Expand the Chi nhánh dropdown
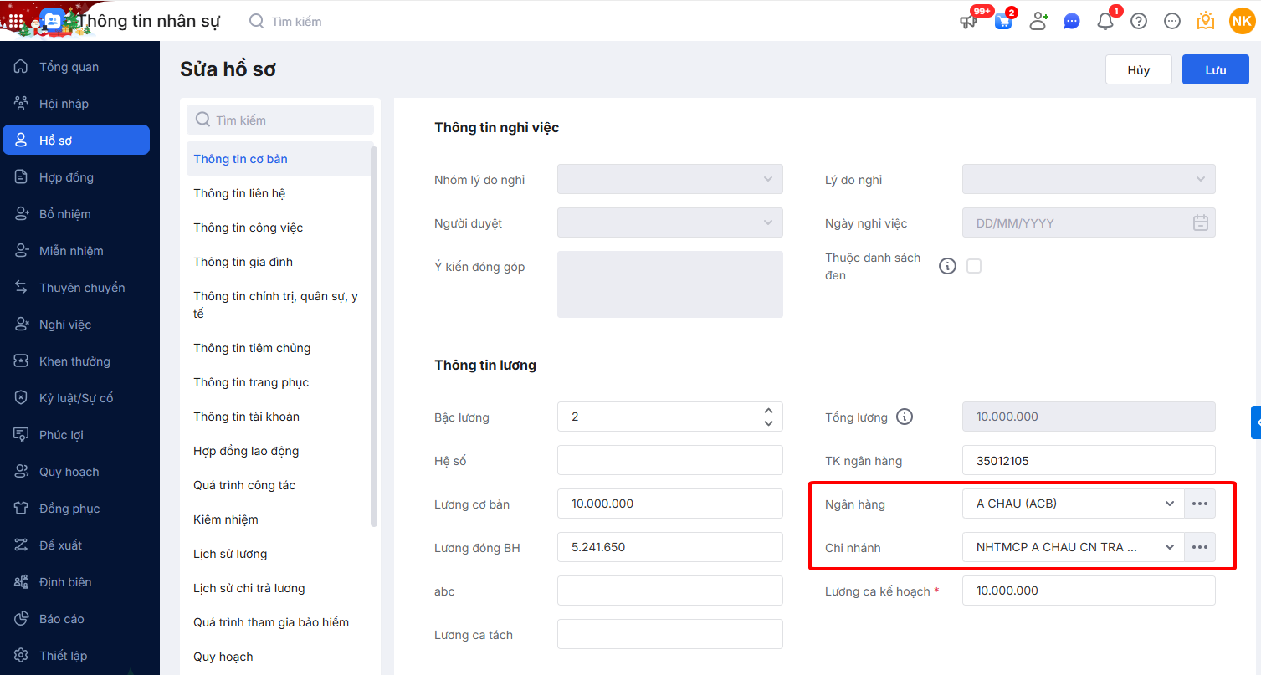Screen dimensions: 1261x675 (1169, 547)
